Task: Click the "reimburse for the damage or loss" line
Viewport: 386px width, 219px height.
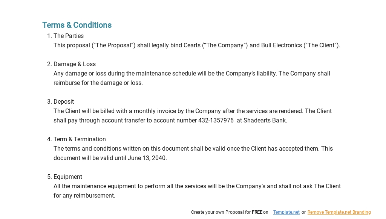Action: point(98,83)
